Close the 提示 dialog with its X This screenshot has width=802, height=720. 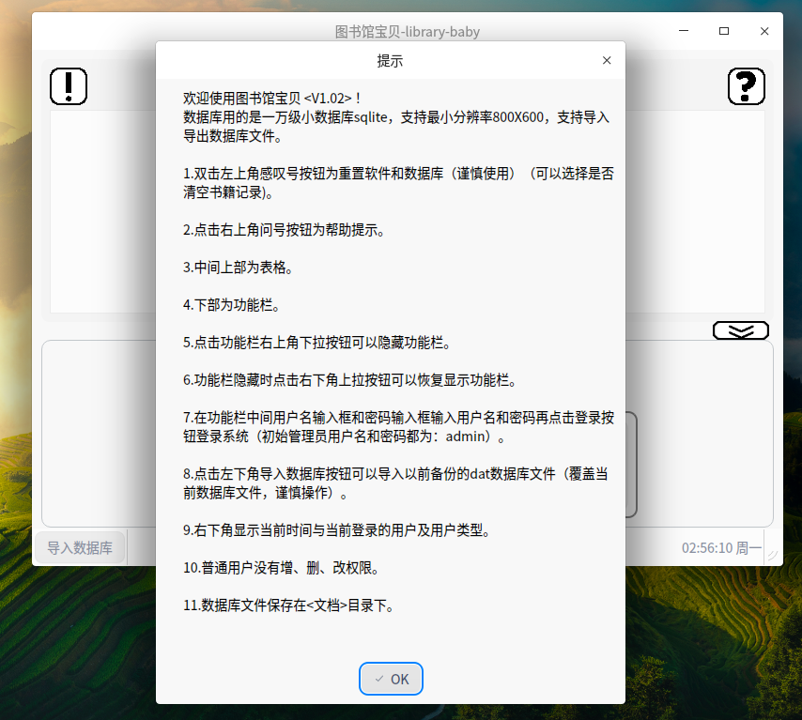607,60
